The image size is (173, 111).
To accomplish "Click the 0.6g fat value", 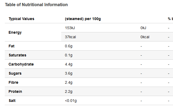I will coord(69,46).
